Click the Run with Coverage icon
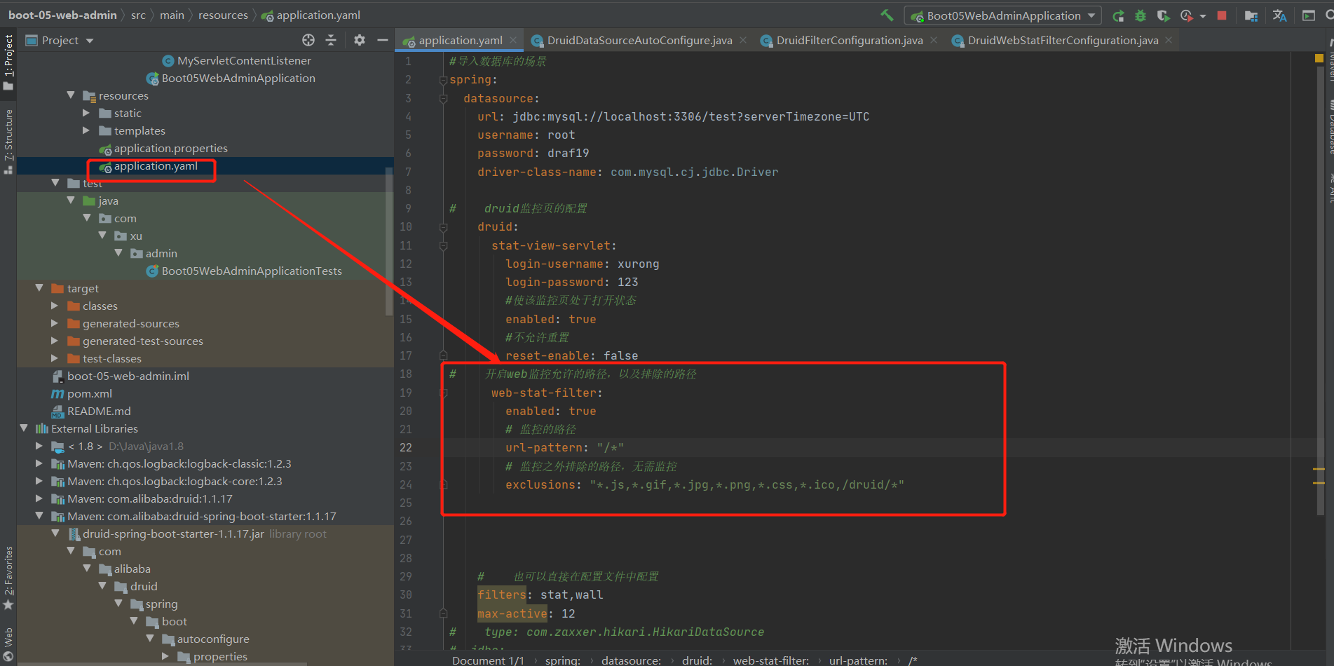Screen dimensions: 1334x666 click(1163, 15)
